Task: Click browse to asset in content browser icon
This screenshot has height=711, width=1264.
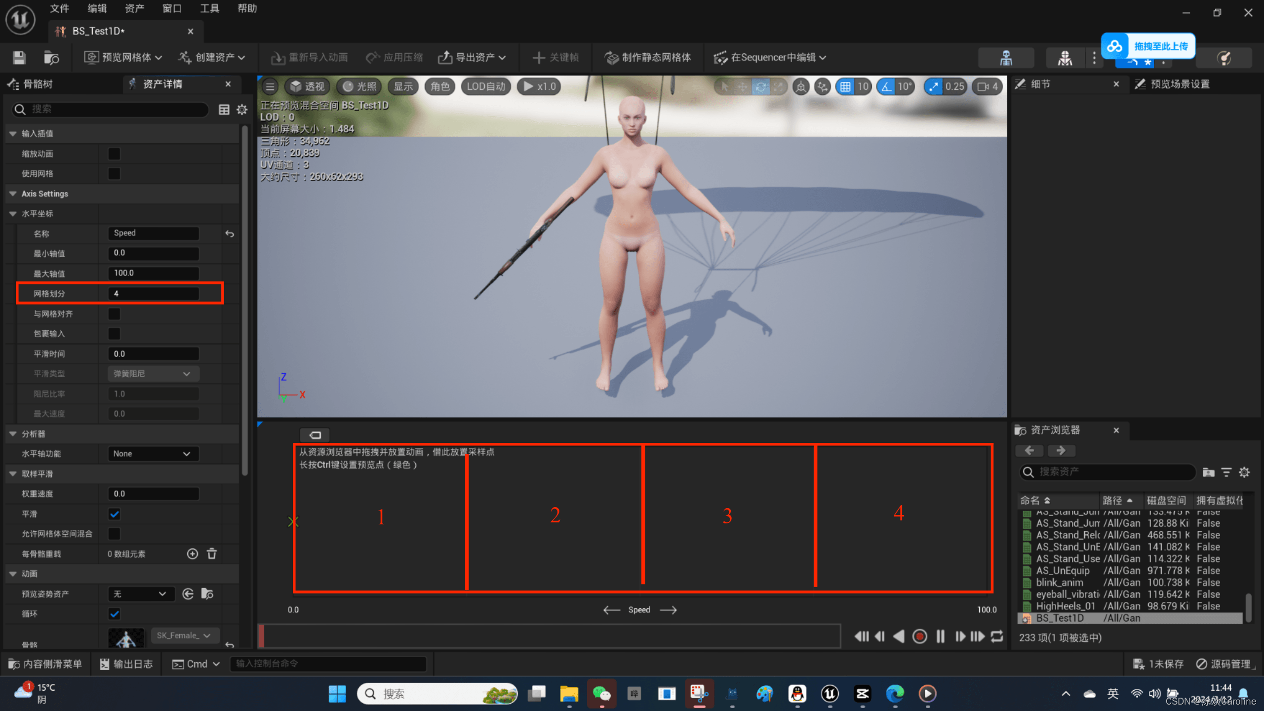Action: pos(51,58)
